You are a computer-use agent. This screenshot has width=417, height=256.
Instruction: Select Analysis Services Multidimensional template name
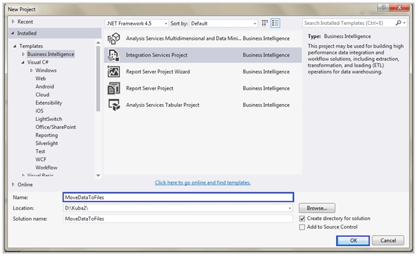tap(184, 39)
